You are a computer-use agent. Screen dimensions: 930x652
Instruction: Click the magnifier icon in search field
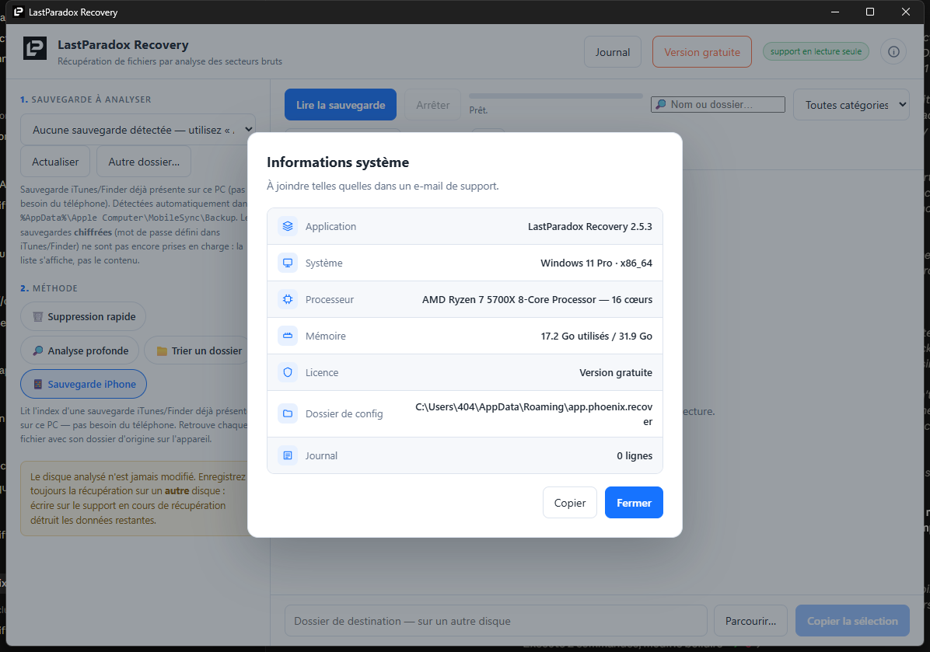pyautogui.click(x=661, y=105)
